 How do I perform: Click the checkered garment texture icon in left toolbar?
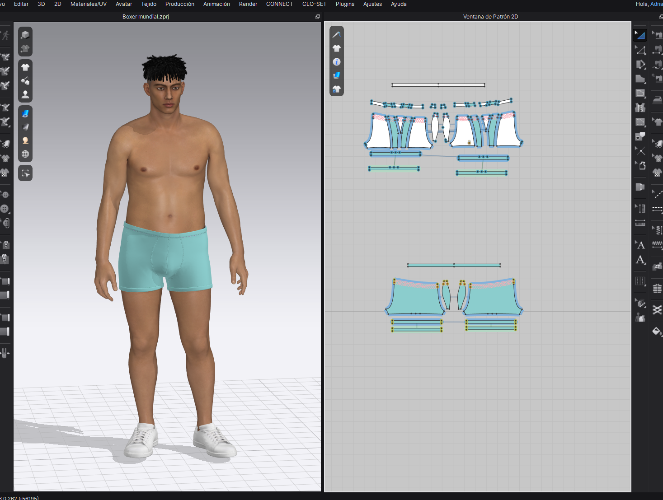(5, 173)
